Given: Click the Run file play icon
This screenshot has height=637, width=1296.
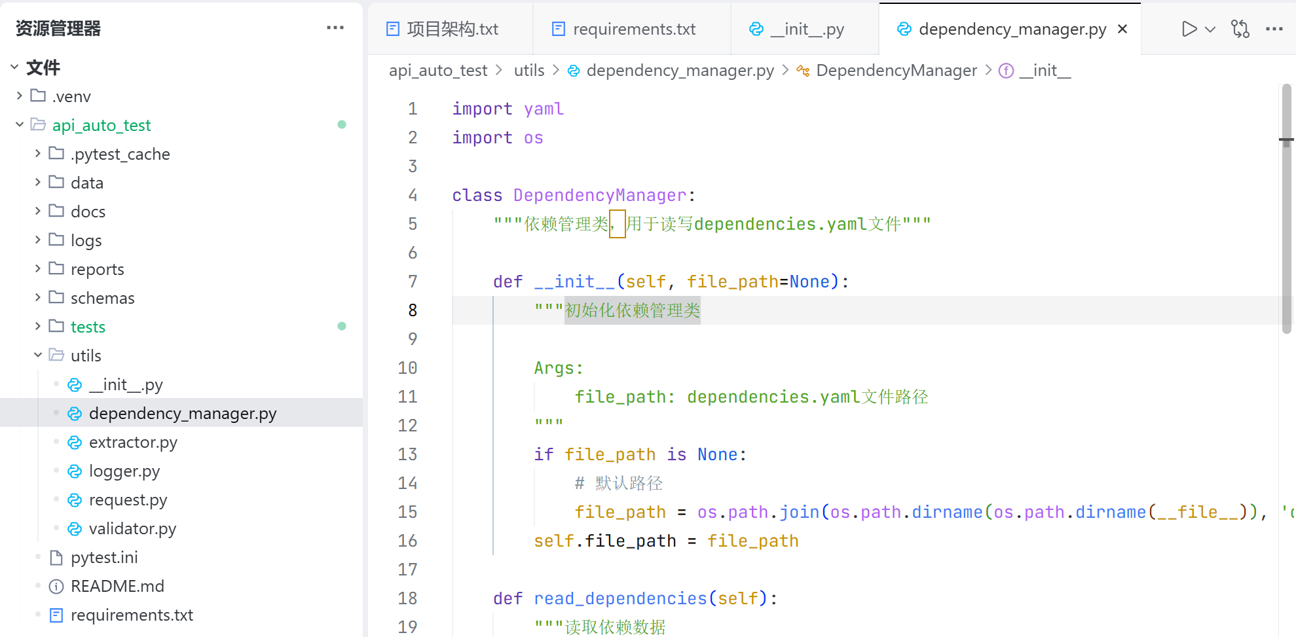Looking at the screenshot, I should pyautogui.click(x=1189, y=29).
